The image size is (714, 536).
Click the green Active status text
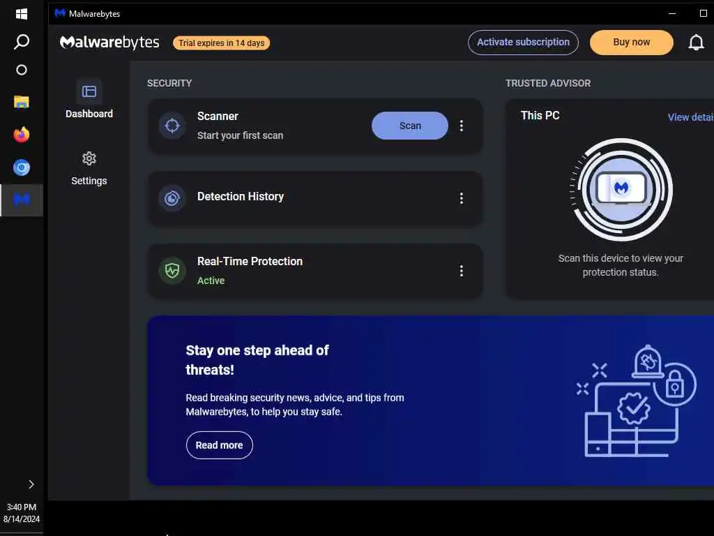(x=211, y=281)
